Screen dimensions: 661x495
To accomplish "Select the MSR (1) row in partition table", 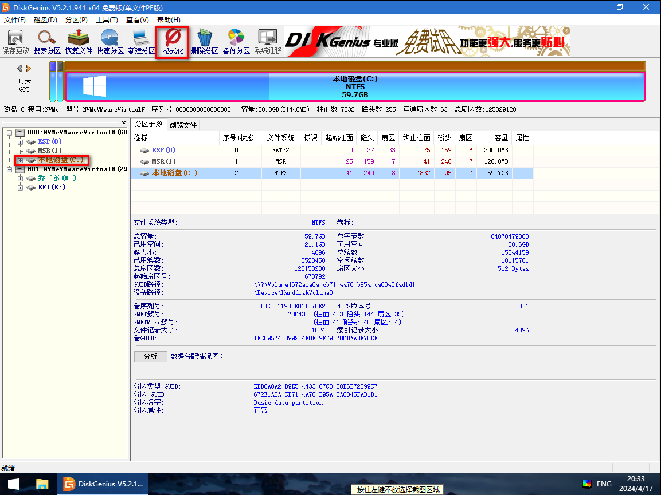I will coord(332,161).
